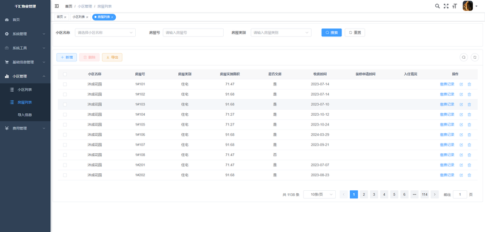Toggle fullscreen mode icon
The height and width of the screenshot is (232, 485).
[x=446, y=6]
